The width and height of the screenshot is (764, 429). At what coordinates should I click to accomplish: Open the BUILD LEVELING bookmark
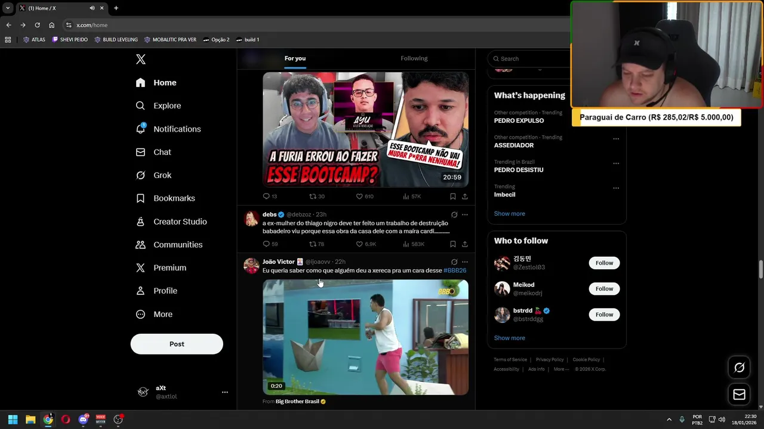click(116, 40)
